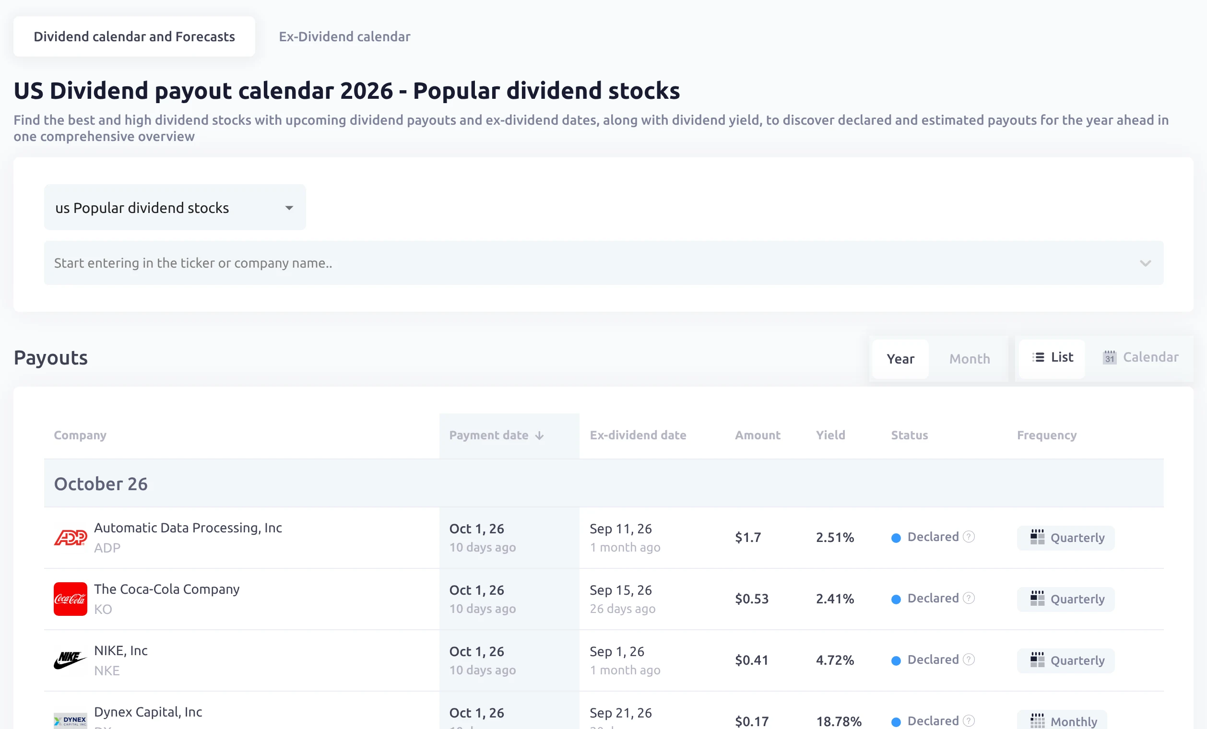The height and width of the screenshot is (729, 1207).
Task: Click the Dynex Capital logo
Action: click(x=70, y=721)
